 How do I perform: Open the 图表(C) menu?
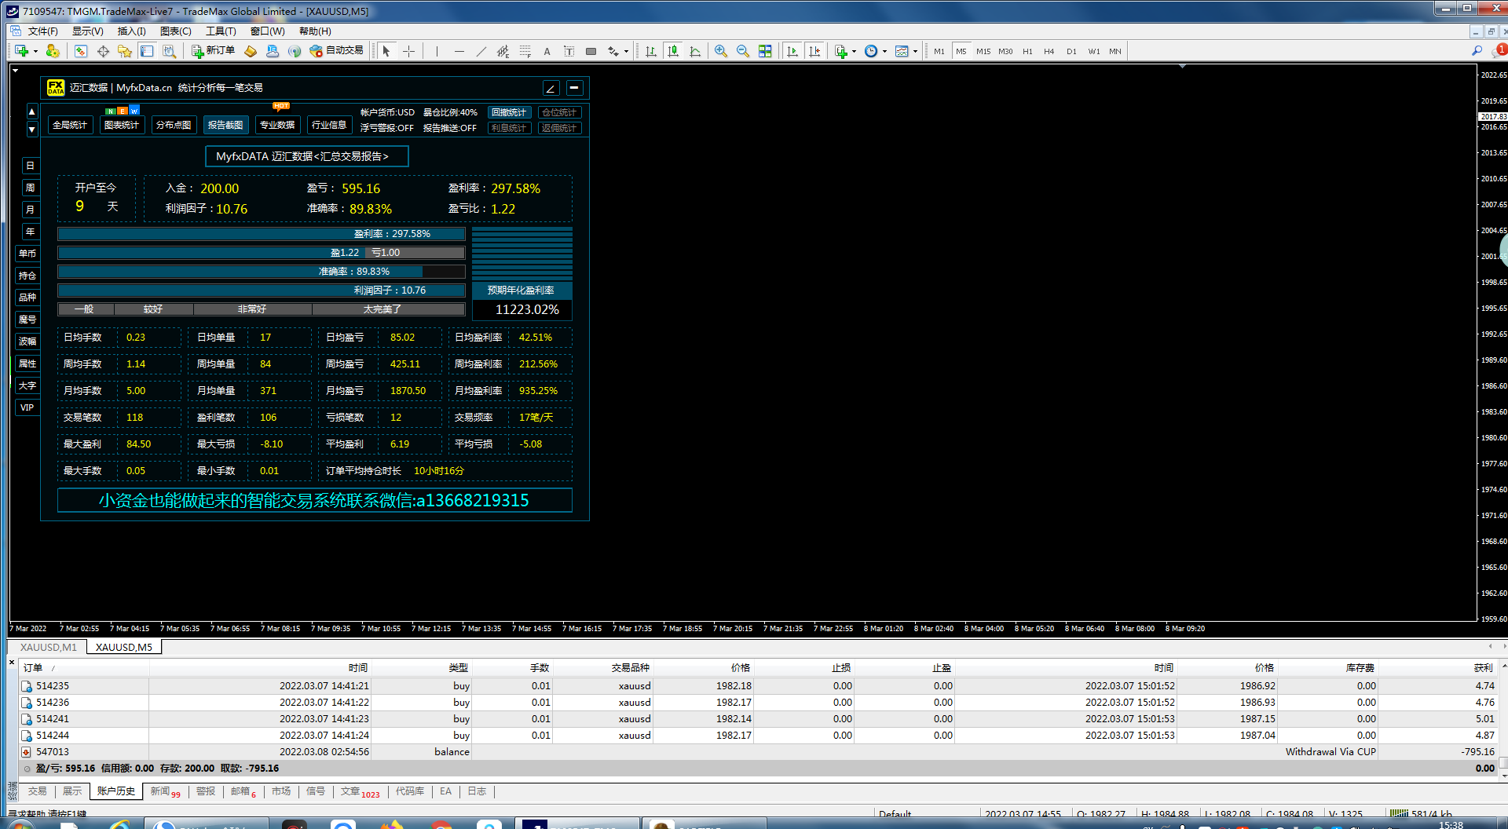pos(176,31)
